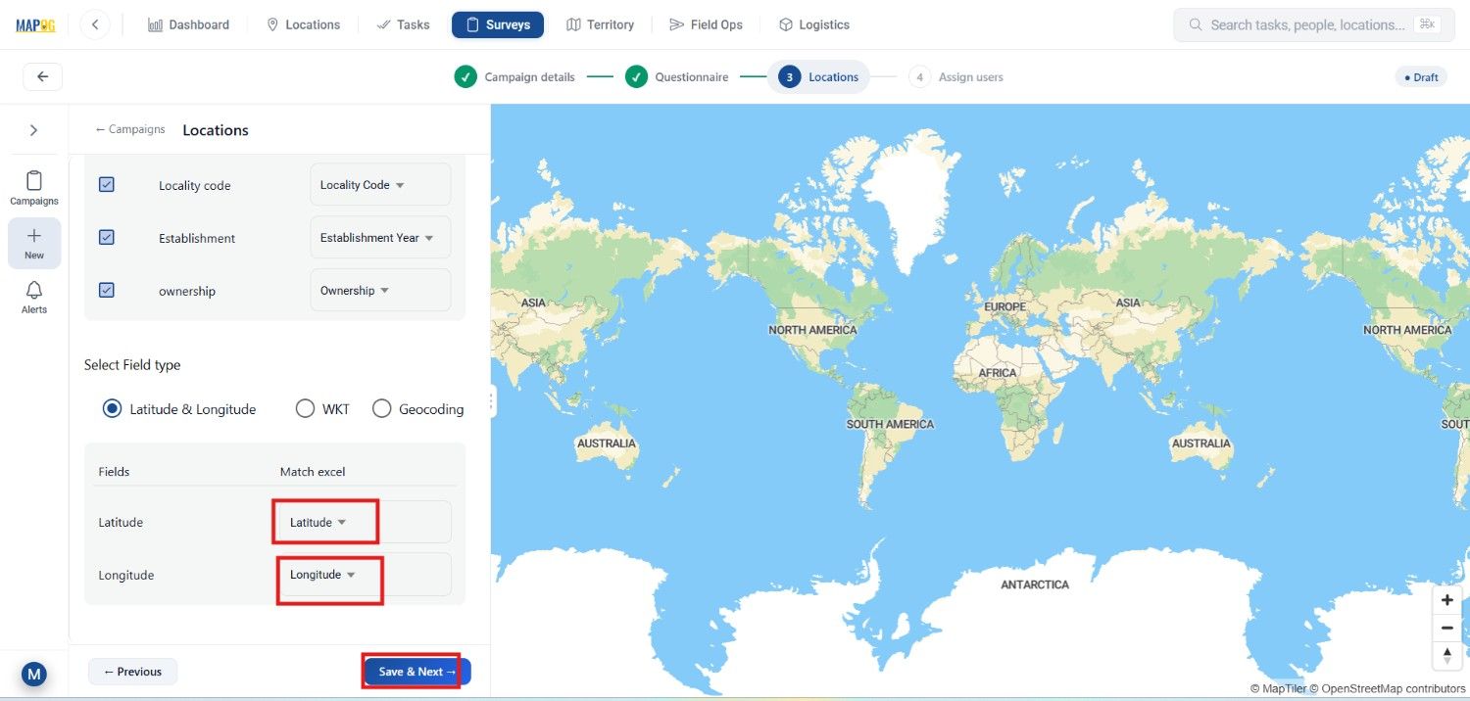1470x701 pixels.
Task: Focus the search tasks, people, locations field
Action: 1313,24
